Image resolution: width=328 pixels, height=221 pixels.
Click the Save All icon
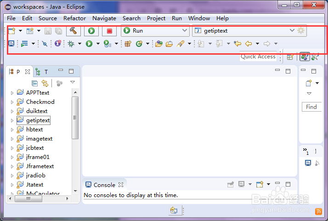click(59, 31)
